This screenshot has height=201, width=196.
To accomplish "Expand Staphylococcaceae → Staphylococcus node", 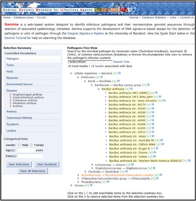I will pyautogui.click(x=92, y=168).
